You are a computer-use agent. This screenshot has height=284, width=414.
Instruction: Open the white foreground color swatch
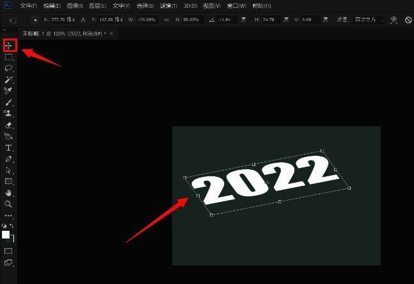[6, 234]
